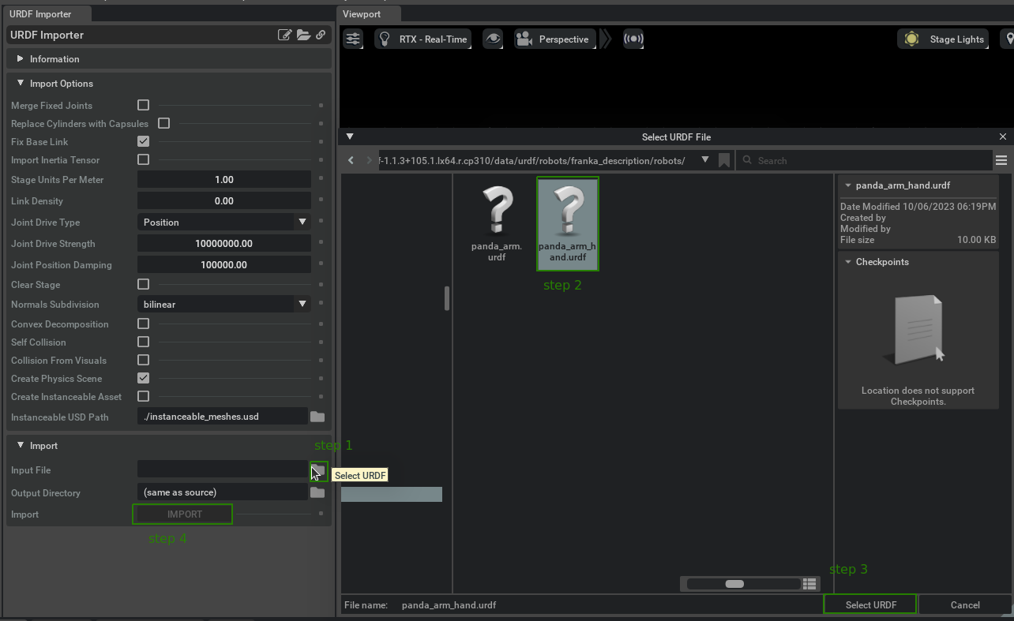This screenshot has height=621, width=1014.
Task: Click the location pin icon in viewport toolbar
Action: 1008,39
